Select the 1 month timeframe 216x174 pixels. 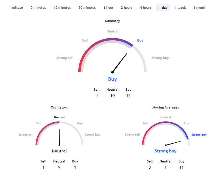point(200,8)
